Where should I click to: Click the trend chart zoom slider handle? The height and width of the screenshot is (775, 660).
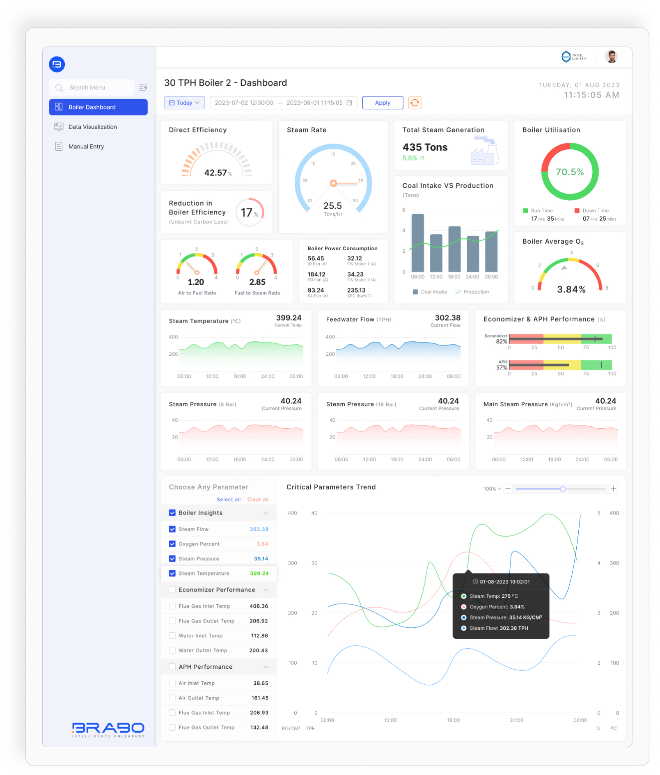pos(563,489)
